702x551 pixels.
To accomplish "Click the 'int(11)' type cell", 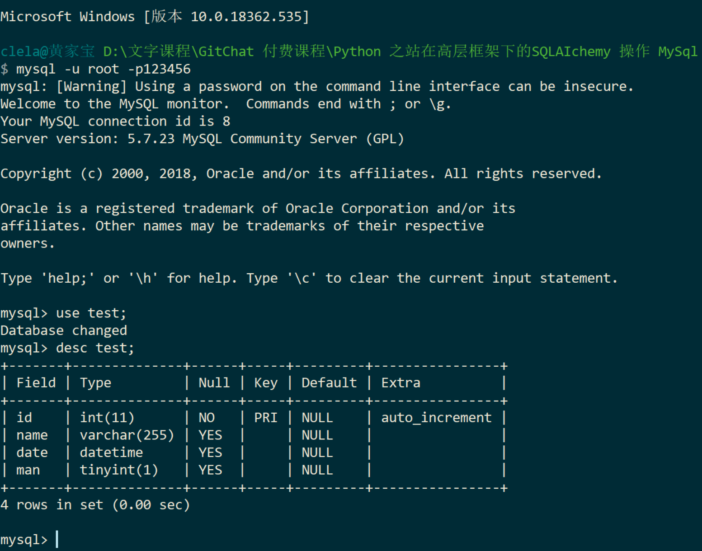I will (x=107, y=418).
